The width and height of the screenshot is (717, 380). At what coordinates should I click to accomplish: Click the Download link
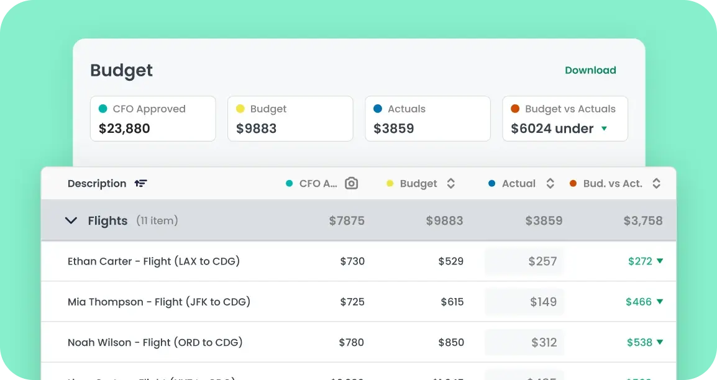click(590, 70)
